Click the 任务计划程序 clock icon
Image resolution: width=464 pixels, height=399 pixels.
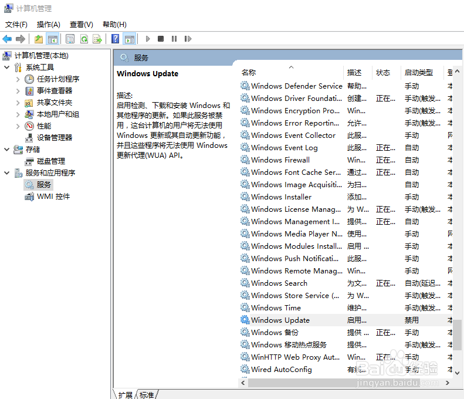[x=29, y=79]
